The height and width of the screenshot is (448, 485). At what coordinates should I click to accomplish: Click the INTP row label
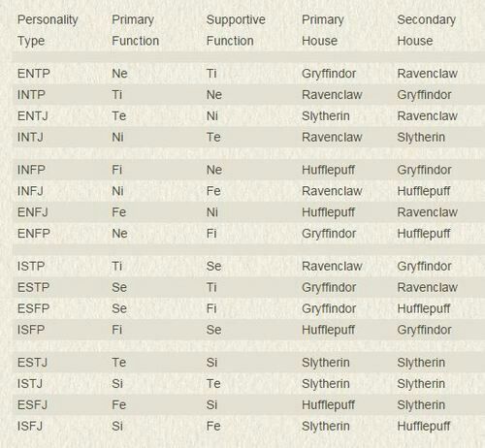point(31,95)
